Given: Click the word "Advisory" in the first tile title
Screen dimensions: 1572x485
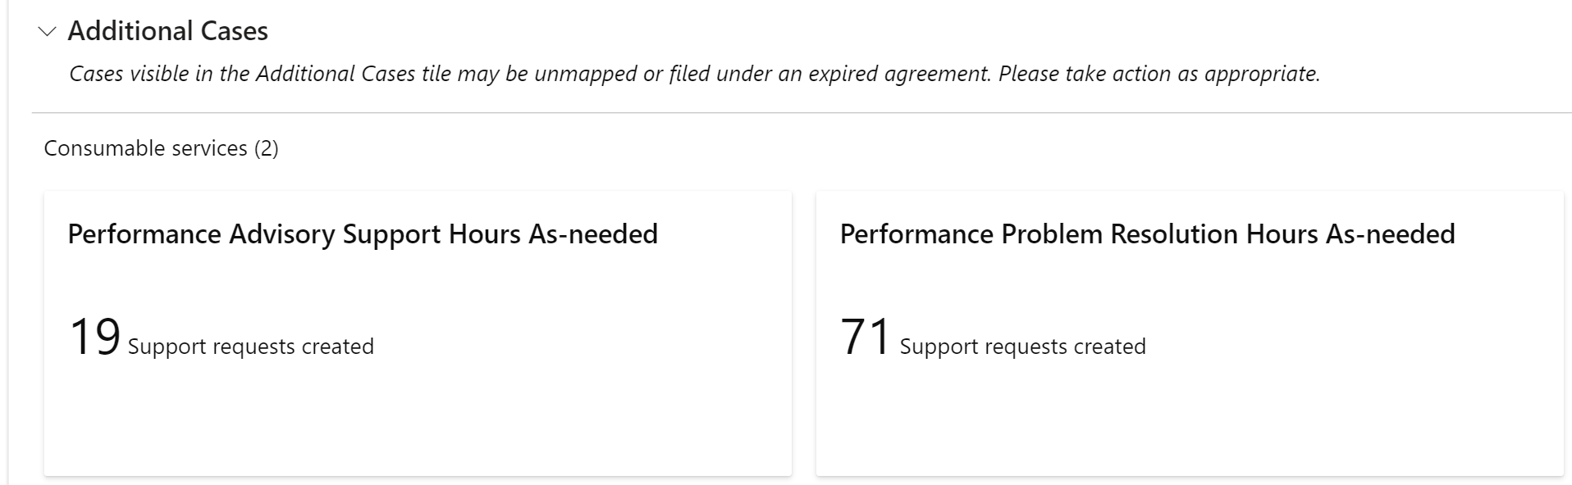Looking at the screenshot, I should point(282,234).
